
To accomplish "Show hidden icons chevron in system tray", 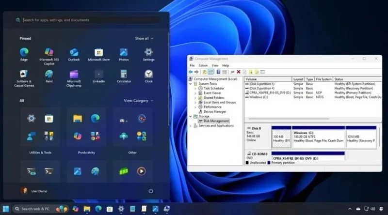I will click(x=350, y=209).
